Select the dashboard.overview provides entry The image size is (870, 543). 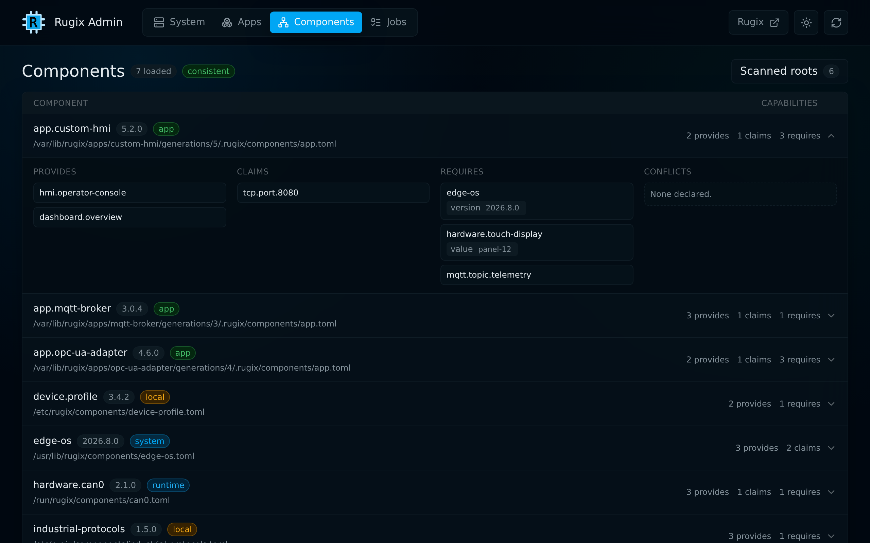130,217
